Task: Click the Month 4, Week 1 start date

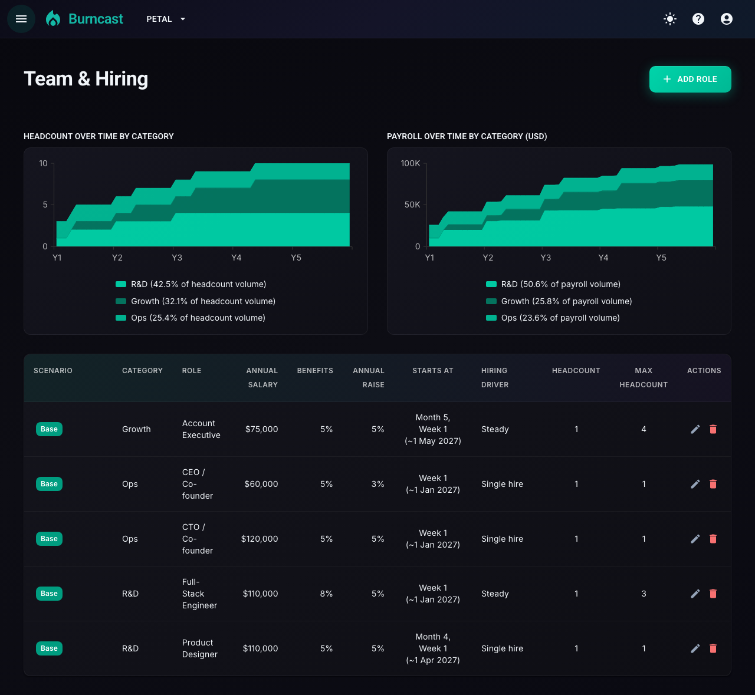Action: (x=433, y=648)
